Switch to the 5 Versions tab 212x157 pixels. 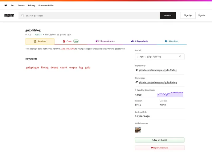click(171, 41)
